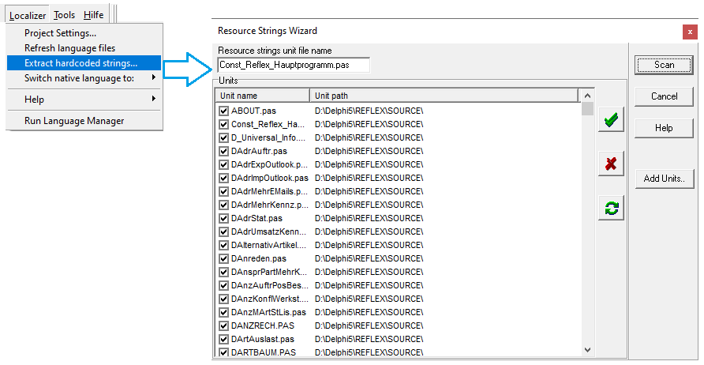
Task: Uncheck the DANZRECH.PAS checkbox
Action: 223,325
